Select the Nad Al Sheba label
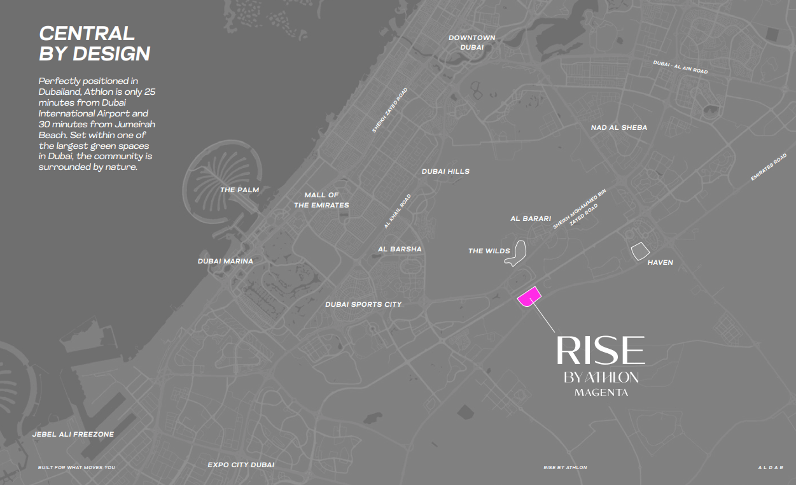 point(618,128)
